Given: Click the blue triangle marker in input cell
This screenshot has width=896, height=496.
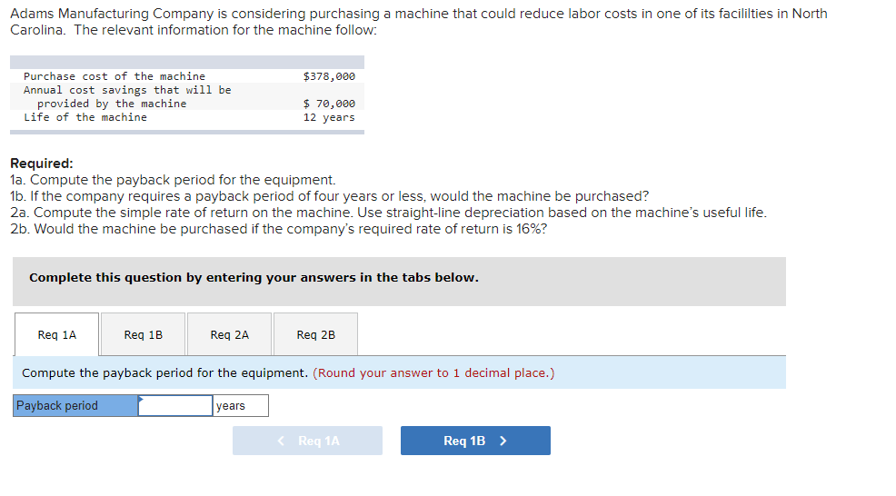Looking at the screenshot, I should tap(141, 399).
